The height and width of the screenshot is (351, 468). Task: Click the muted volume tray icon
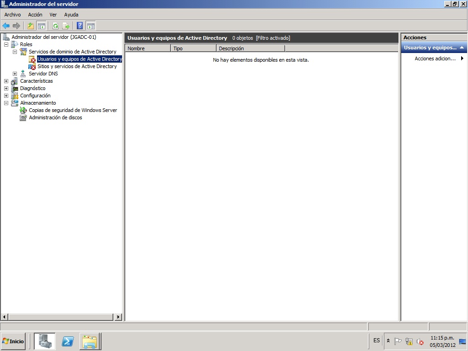(420, 341)
